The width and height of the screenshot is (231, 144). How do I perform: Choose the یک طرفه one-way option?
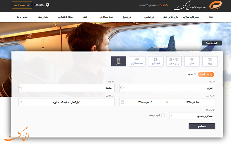[x=191, y=74]
